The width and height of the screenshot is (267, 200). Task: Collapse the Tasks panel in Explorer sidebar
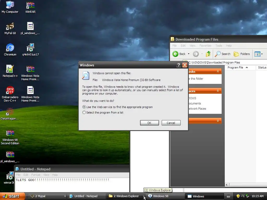coord(218,71)
